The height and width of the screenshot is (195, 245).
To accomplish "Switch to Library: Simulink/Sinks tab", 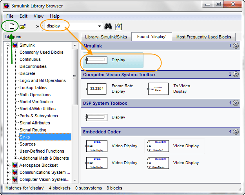I will (106, 37).
